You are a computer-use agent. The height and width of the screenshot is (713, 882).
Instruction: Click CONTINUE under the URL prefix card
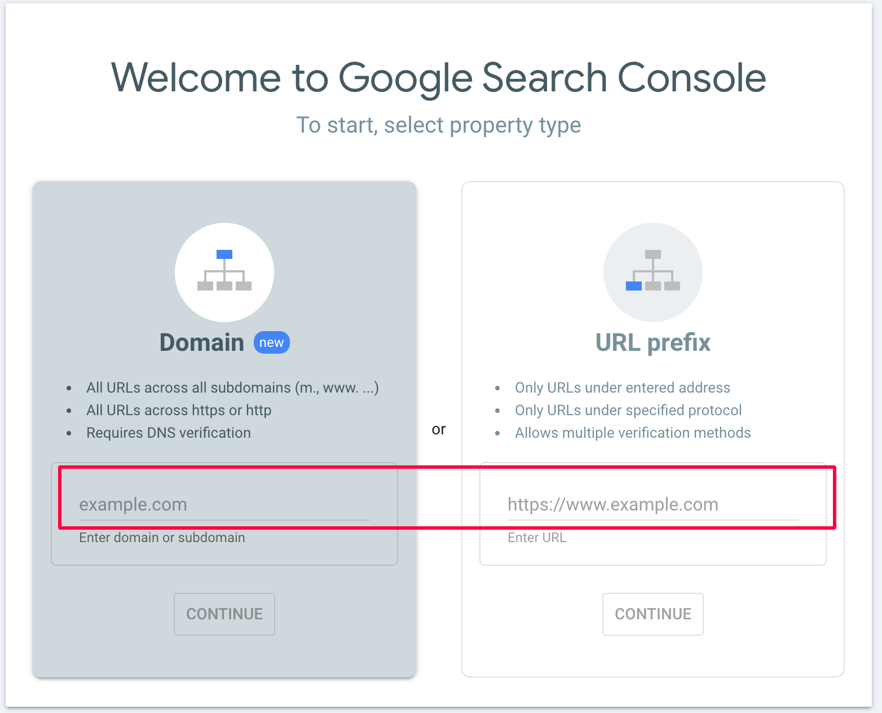[652, 614]
